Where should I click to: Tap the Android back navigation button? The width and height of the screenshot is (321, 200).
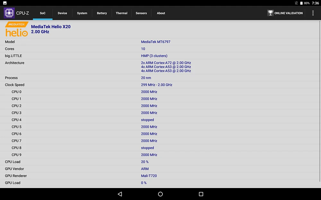(120, 194)
